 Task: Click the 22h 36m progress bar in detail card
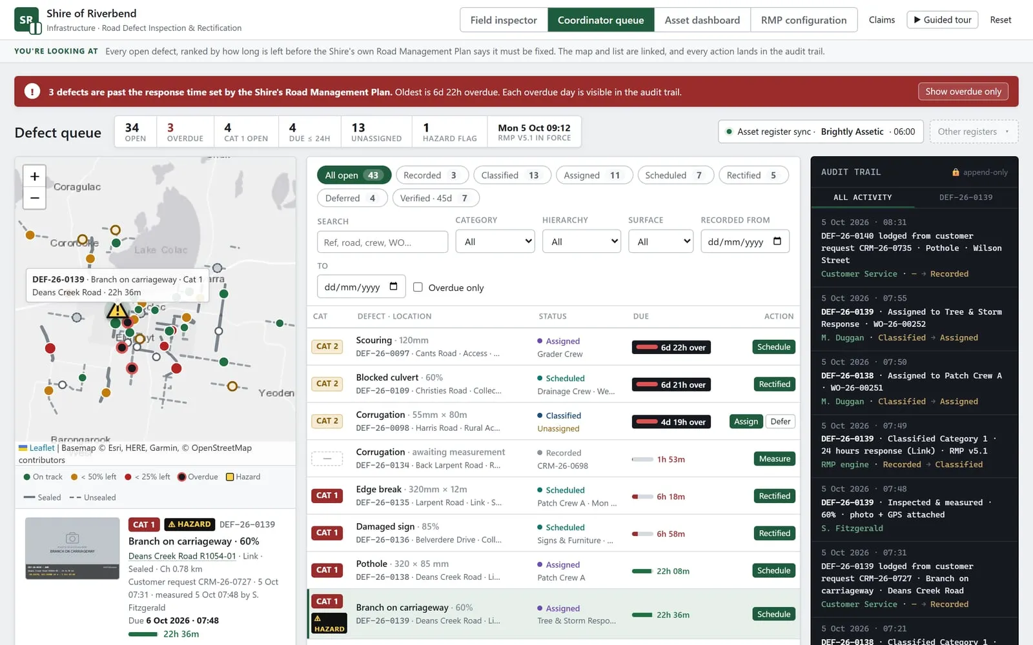click(143, 634)
